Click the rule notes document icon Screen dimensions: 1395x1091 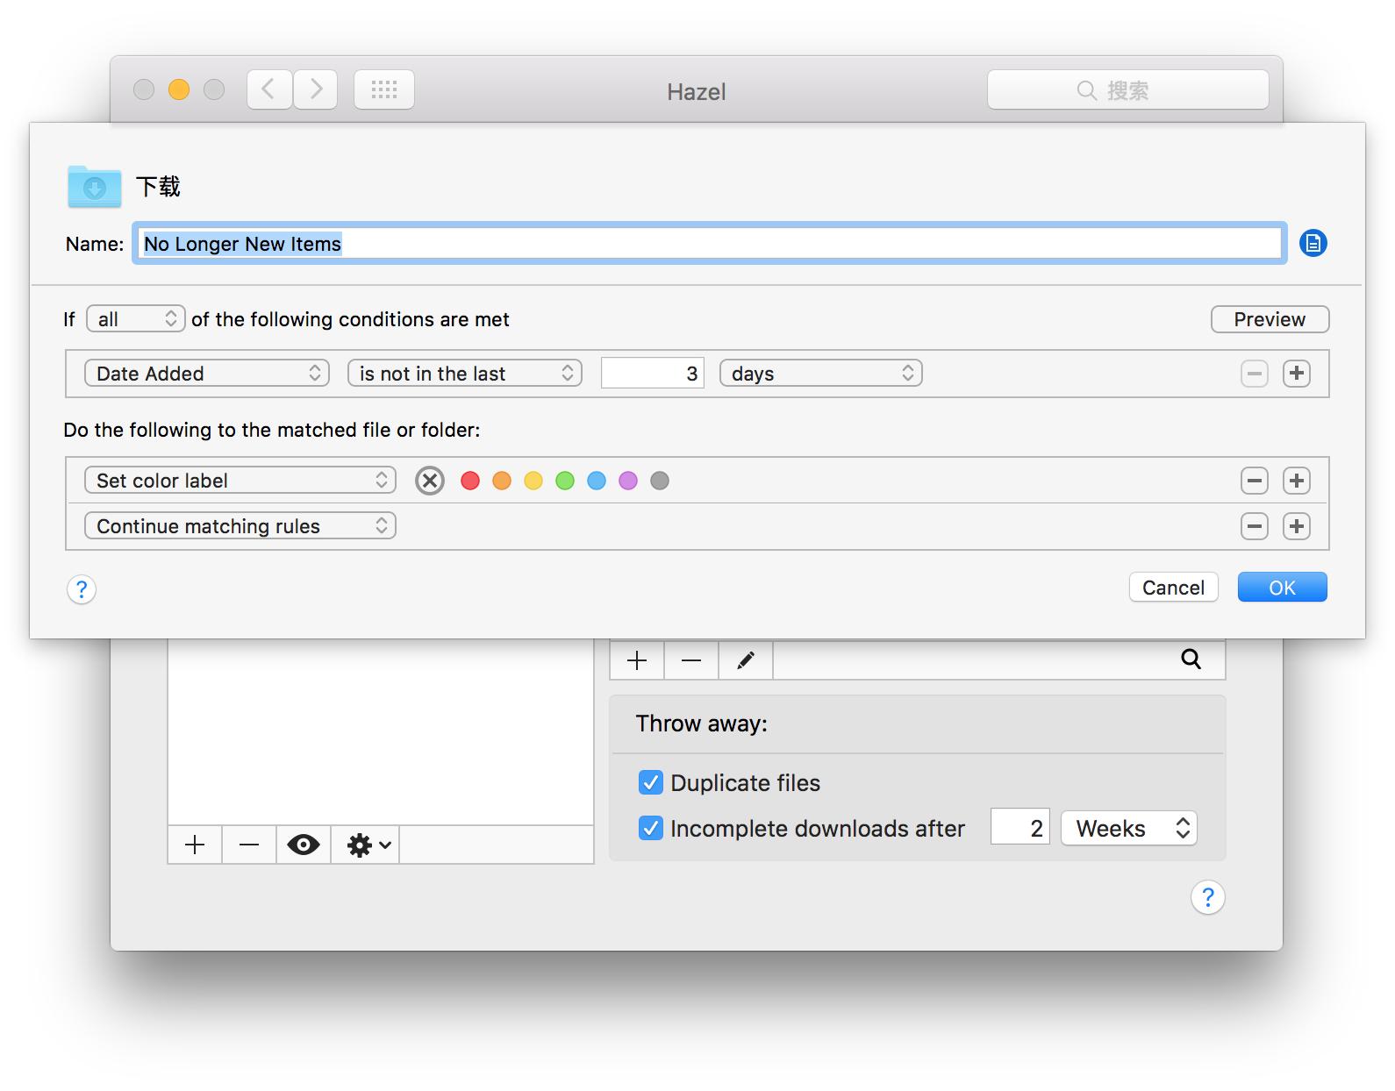[x=1313, y=243]
